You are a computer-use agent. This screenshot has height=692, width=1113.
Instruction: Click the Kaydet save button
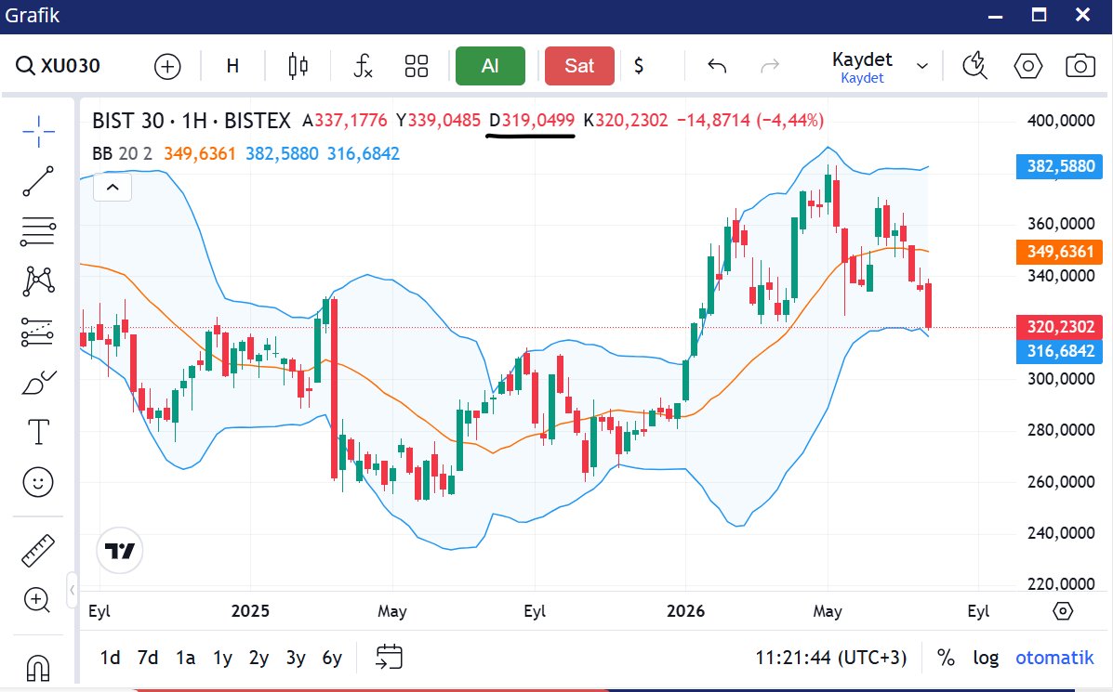pyautogui.click(x=862, y=68)
